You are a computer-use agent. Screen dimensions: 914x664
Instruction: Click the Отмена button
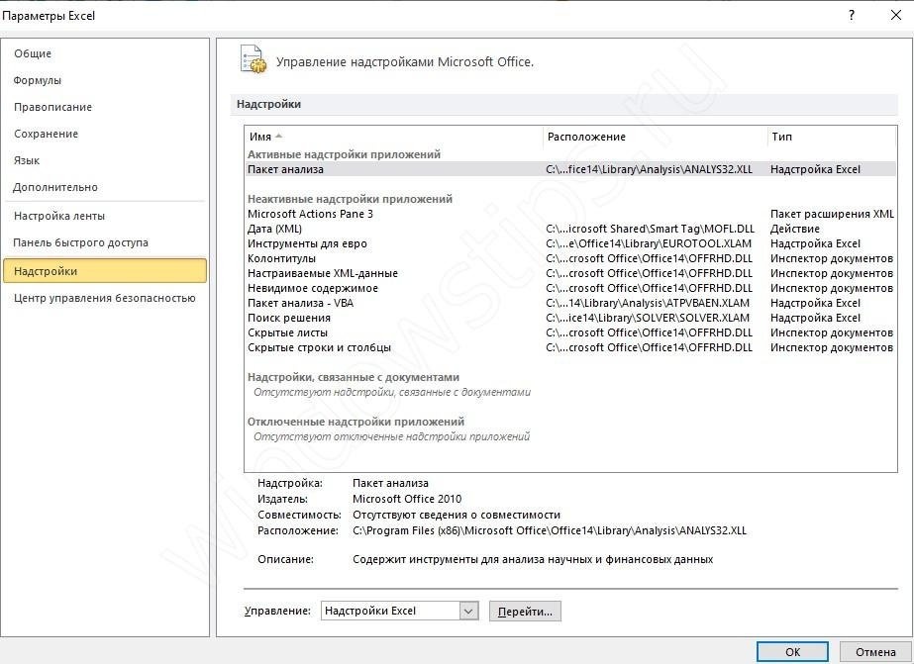coord(875,652)
